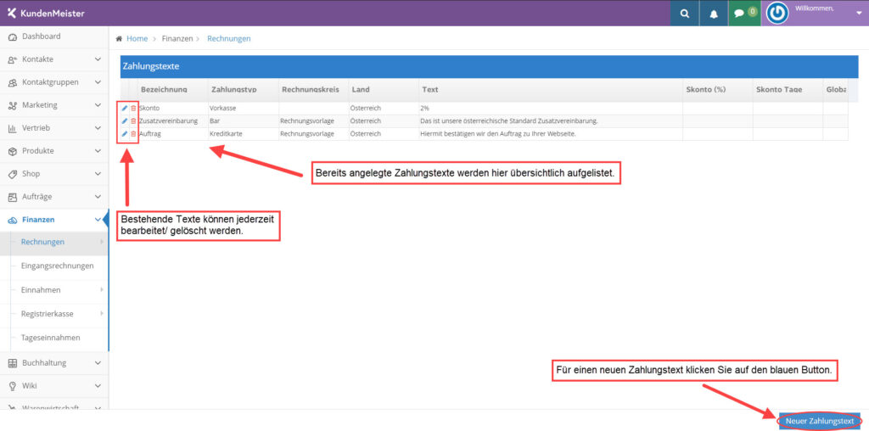Click the Kontaktgruppen sidebar icon
This screenshot has width=869, height=431.
point(12,82)
